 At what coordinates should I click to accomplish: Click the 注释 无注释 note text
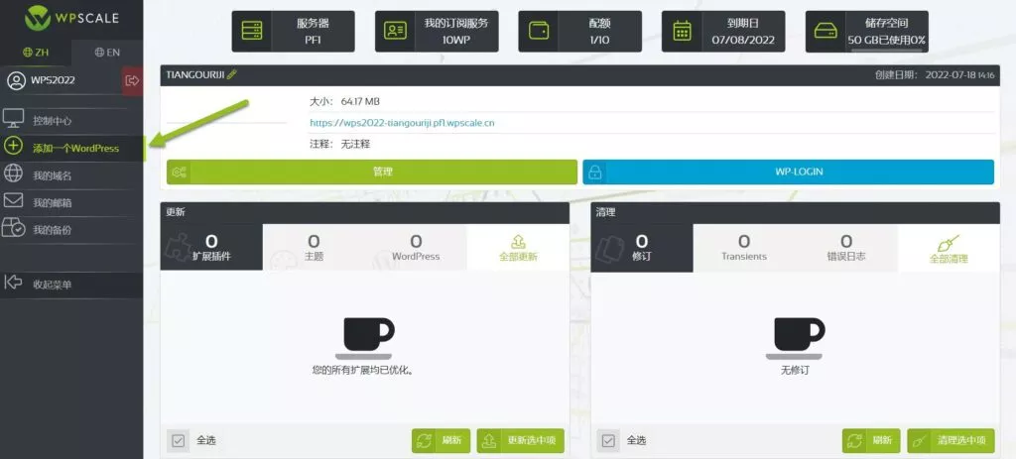[339, 145]
